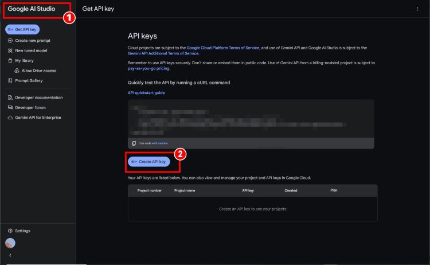Screen dimensions: 430x265
Task: Click the Drive icon beside Allow Drive access
Action: (x=17, y=71)
